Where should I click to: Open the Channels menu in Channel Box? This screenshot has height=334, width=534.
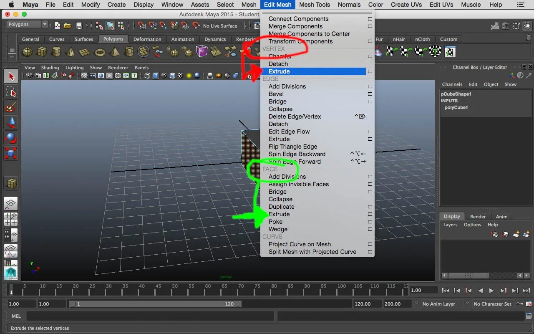coord(452,84)
